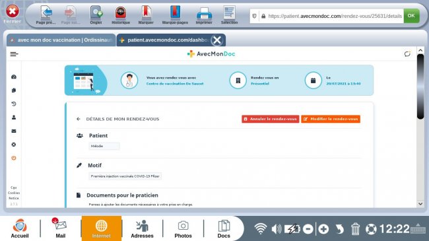Click the green OK button
Image resolution: width=429 pixels, height=241 pixels.
[x=411, y=16]
